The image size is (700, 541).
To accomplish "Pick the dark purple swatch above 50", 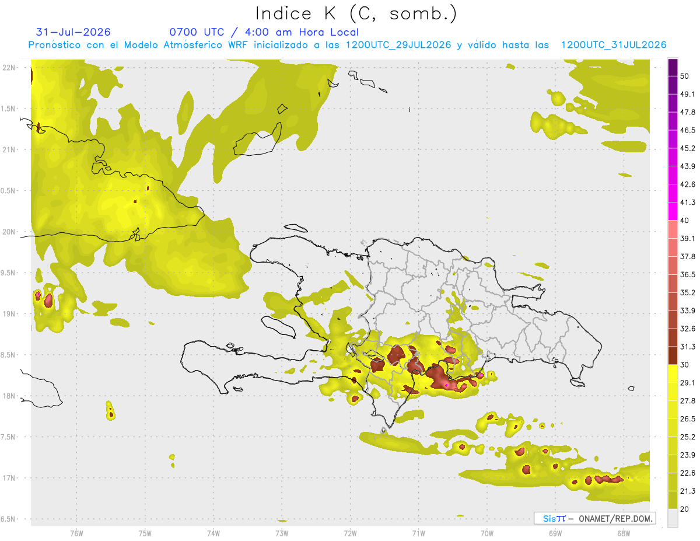I will point(673,67).
